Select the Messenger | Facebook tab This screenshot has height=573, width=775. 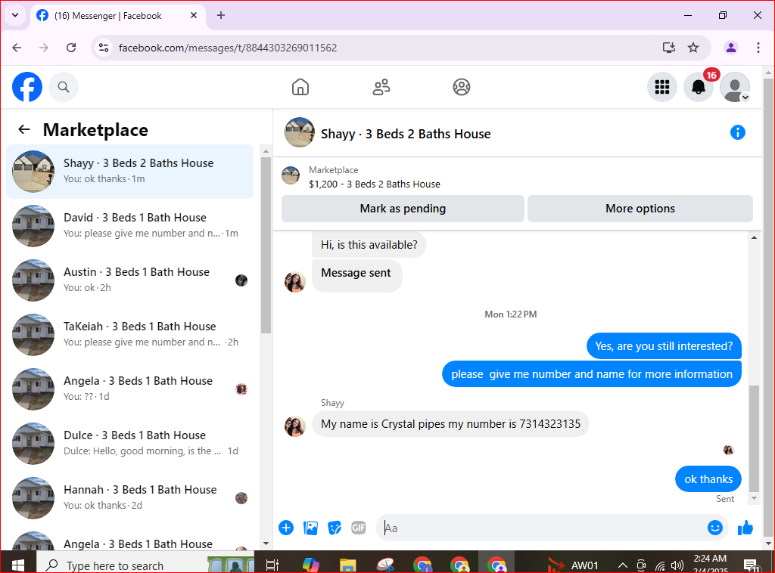(118, 16)
